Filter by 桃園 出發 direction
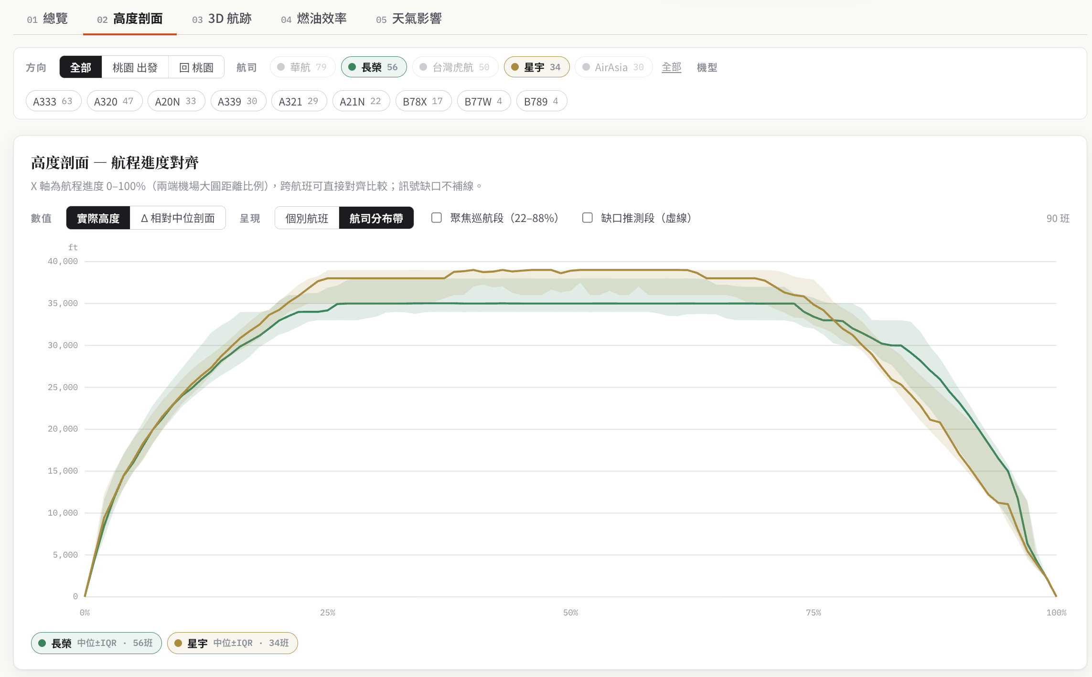The height and width of the screenshot is (677, 1092). (135, 67)
